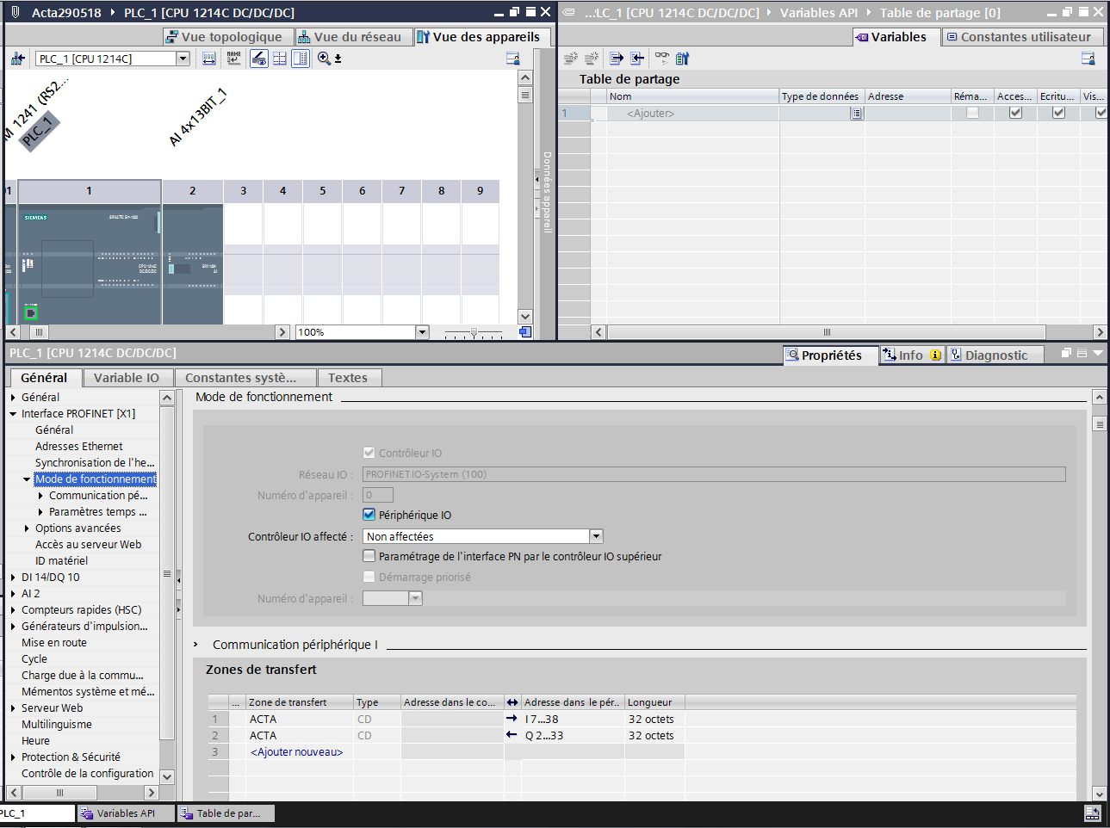Switch to the Vue du réseau tab
Image resolution: width=1110 pixels, height=828 pixels.
350,37
